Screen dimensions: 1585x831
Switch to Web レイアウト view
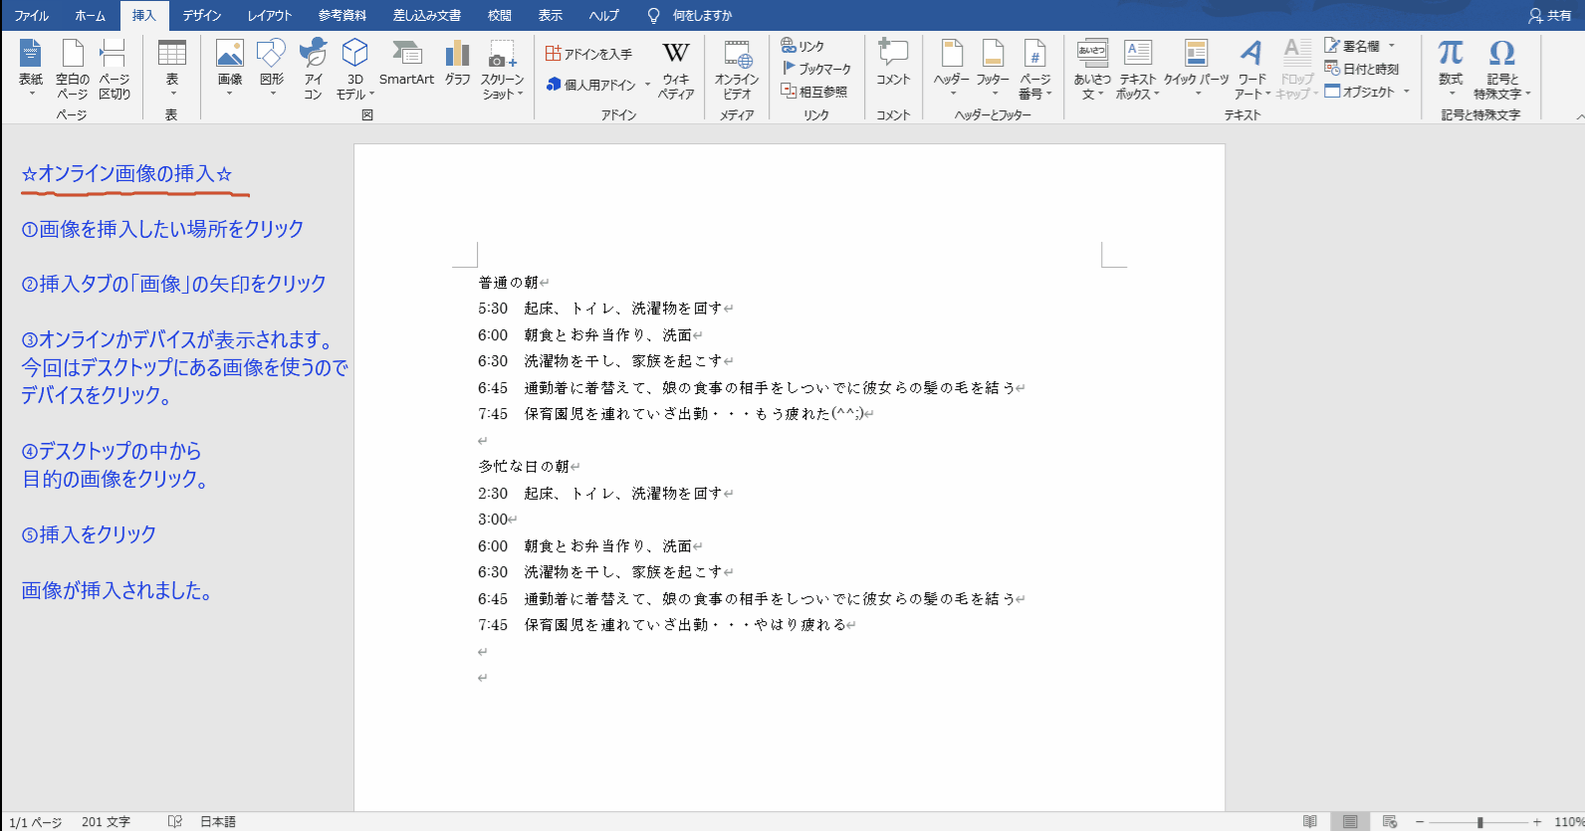1390,821
